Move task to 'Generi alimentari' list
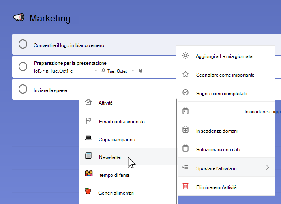Viewport: 281px width, 204px height. pos(128,193)
